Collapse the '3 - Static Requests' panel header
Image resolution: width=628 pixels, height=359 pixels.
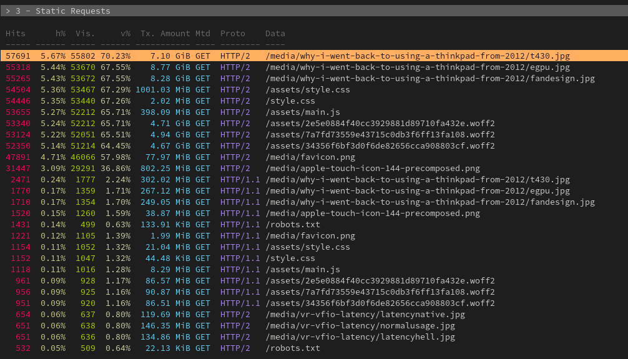57,11
